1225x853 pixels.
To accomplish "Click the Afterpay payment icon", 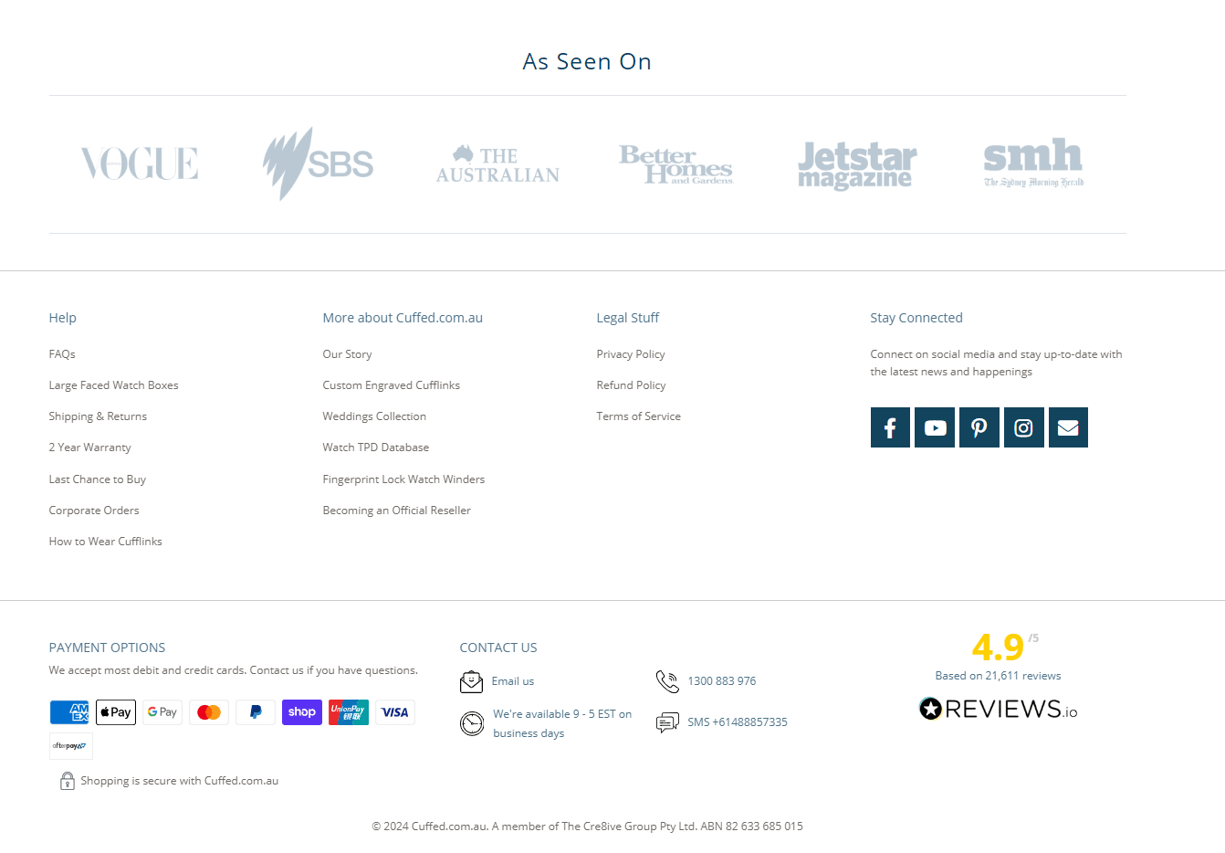I will tap(70, 746).
